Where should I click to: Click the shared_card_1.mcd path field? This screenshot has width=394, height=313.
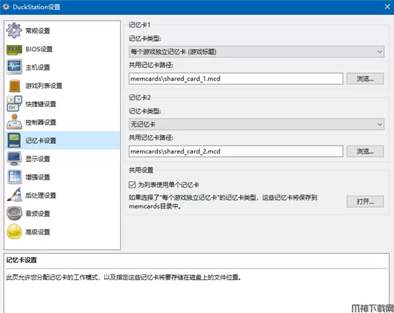coord(236,79)
